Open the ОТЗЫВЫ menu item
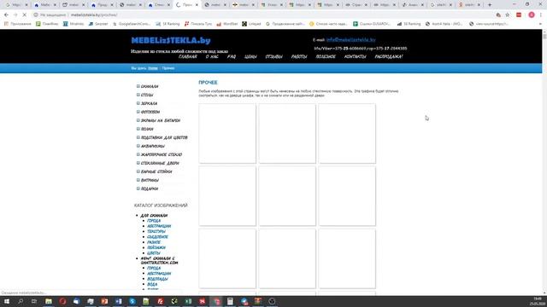The height and width of the screenshot is (307, 547). (273, 56)
